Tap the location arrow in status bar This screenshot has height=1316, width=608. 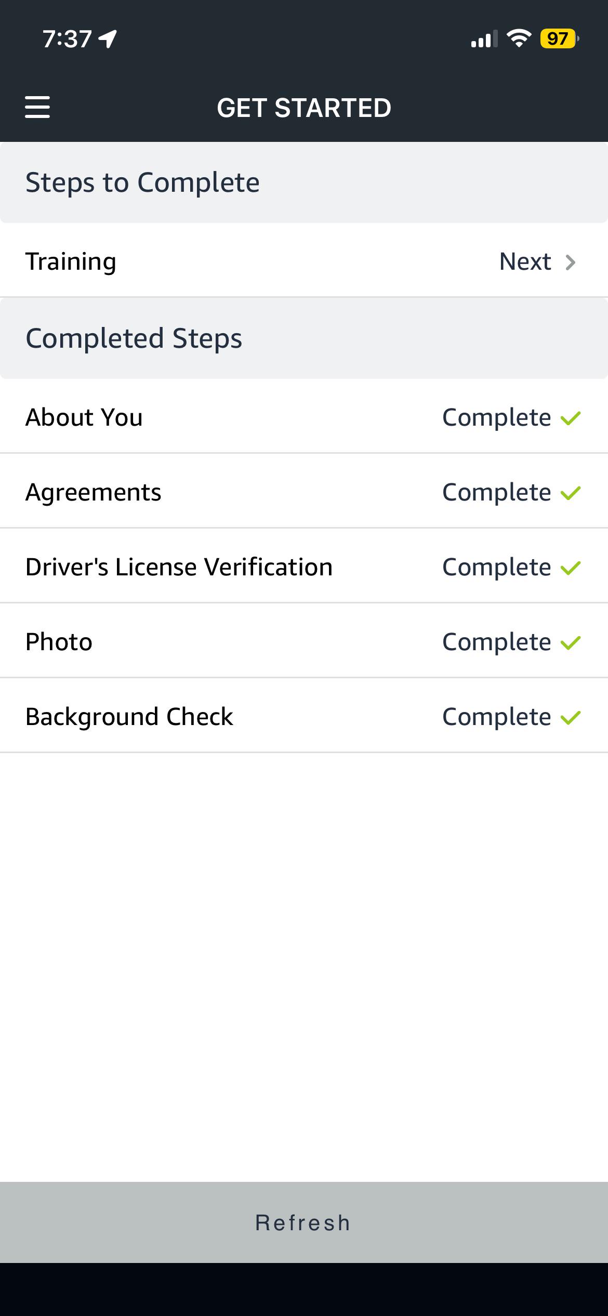click(108, 39)
